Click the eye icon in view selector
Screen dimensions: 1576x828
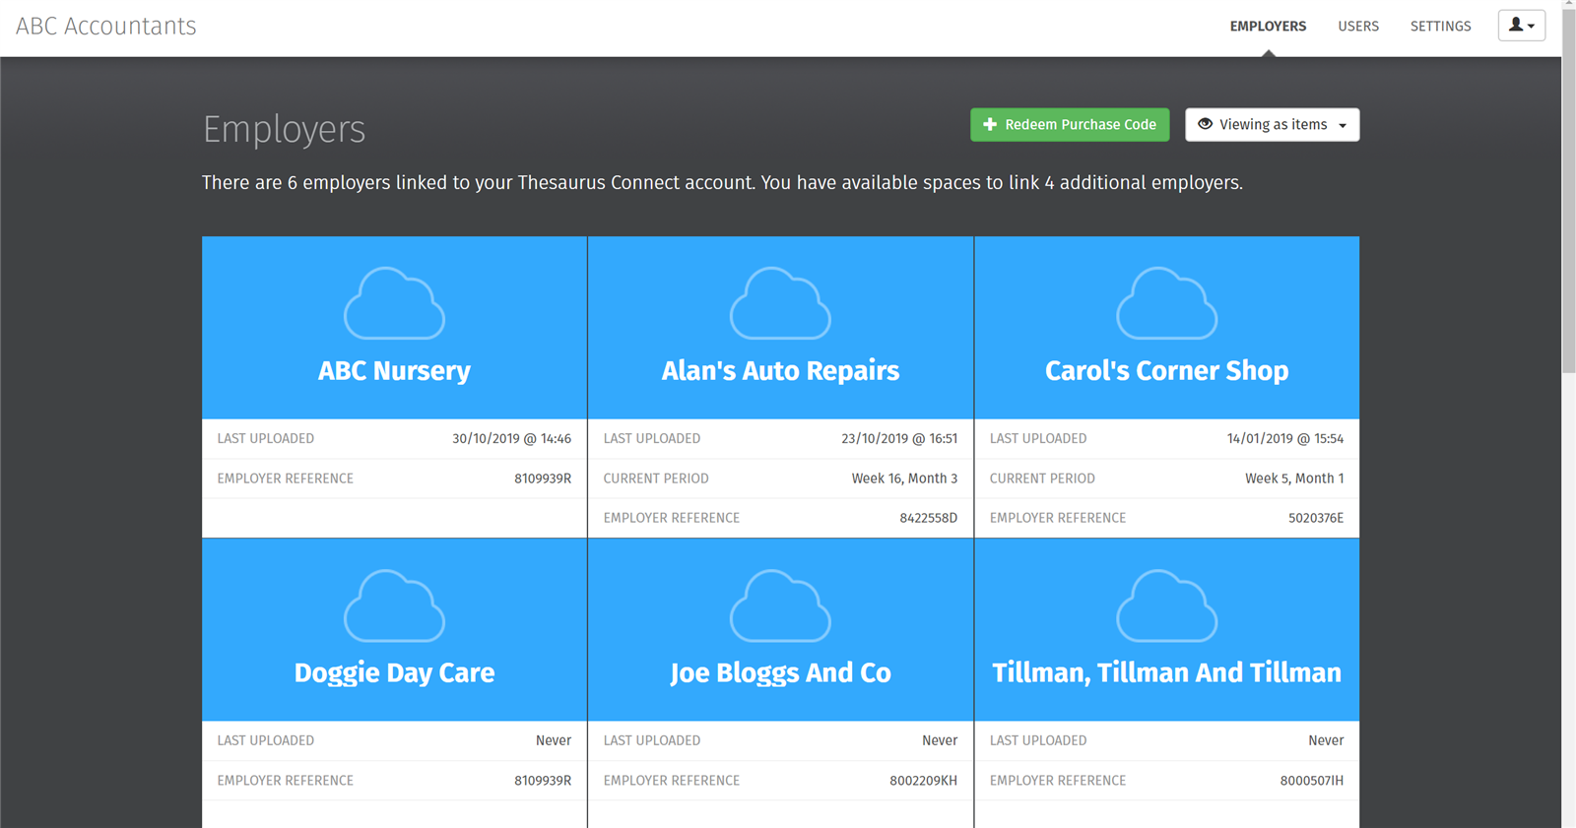1205,124
